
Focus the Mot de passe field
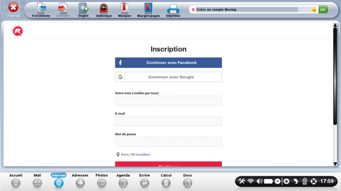[168, 141]
